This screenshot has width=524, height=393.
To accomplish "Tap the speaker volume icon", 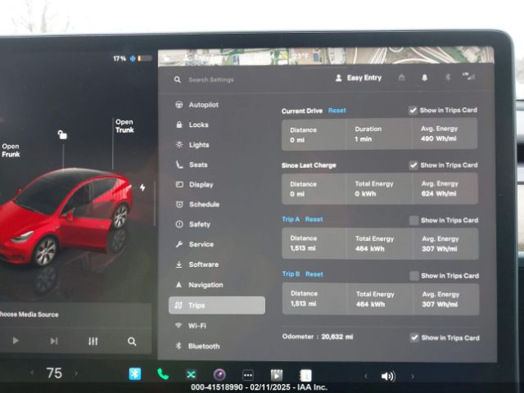I will 388,377.
